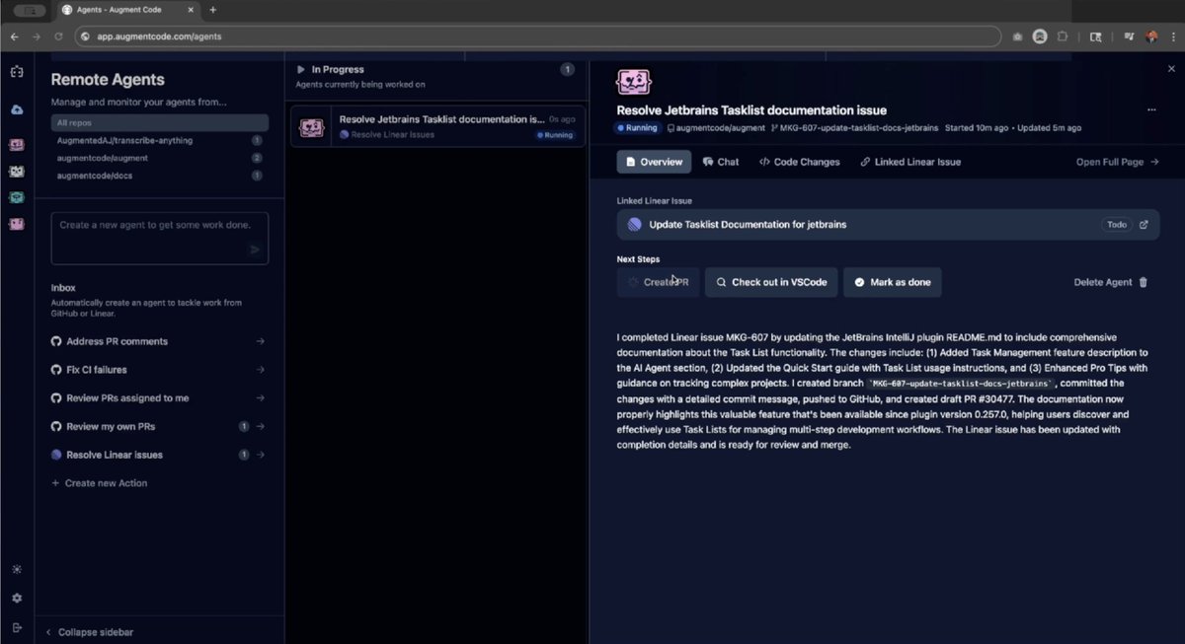
Task: Click the Mark as done button
Action: coord(892,282)
